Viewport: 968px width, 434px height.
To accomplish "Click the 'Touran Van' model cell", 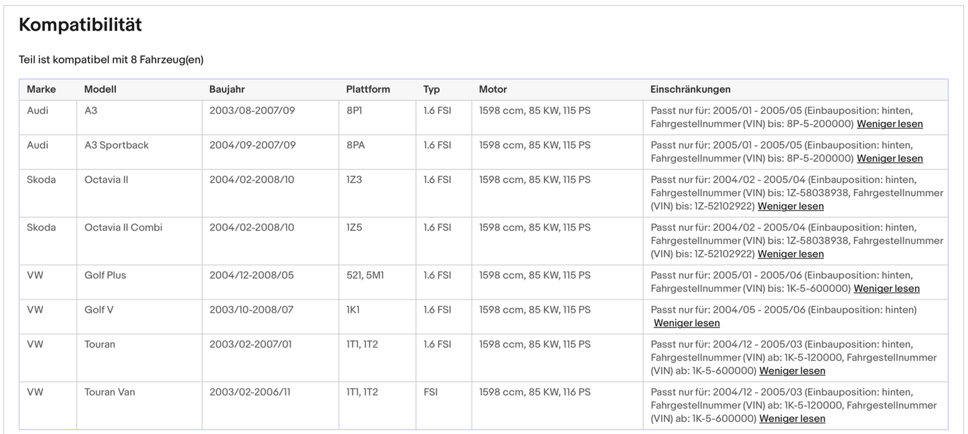I will click(110, 392).
